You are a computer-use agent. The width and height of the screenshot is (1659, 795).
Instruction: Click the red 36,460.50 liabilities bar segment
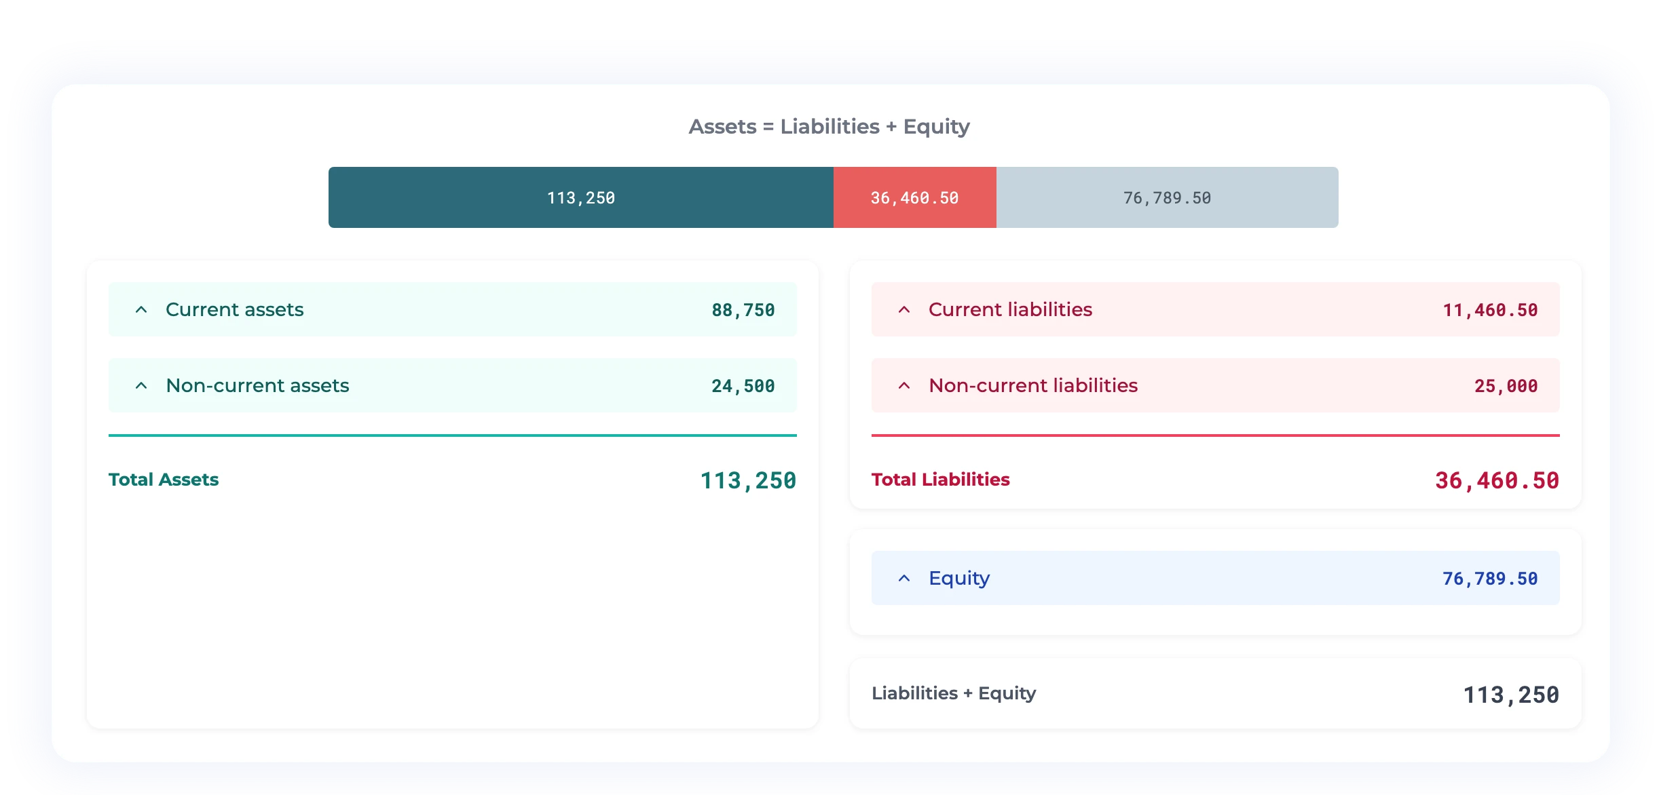(x=915, y=197)
